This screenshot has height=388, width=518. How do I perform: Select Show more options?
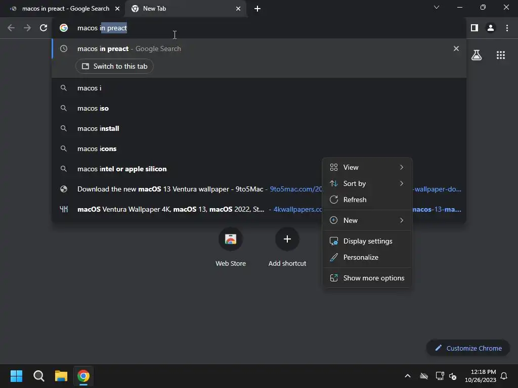pos(367,278)
